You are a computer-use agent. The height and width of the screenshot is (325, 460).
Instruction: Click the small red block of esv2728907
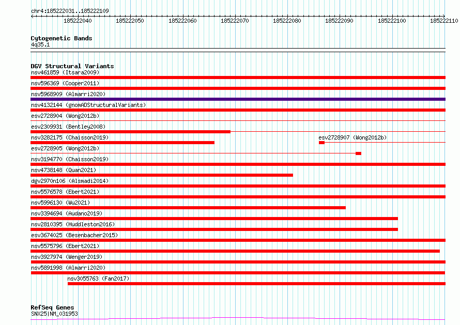pos(321,143)
